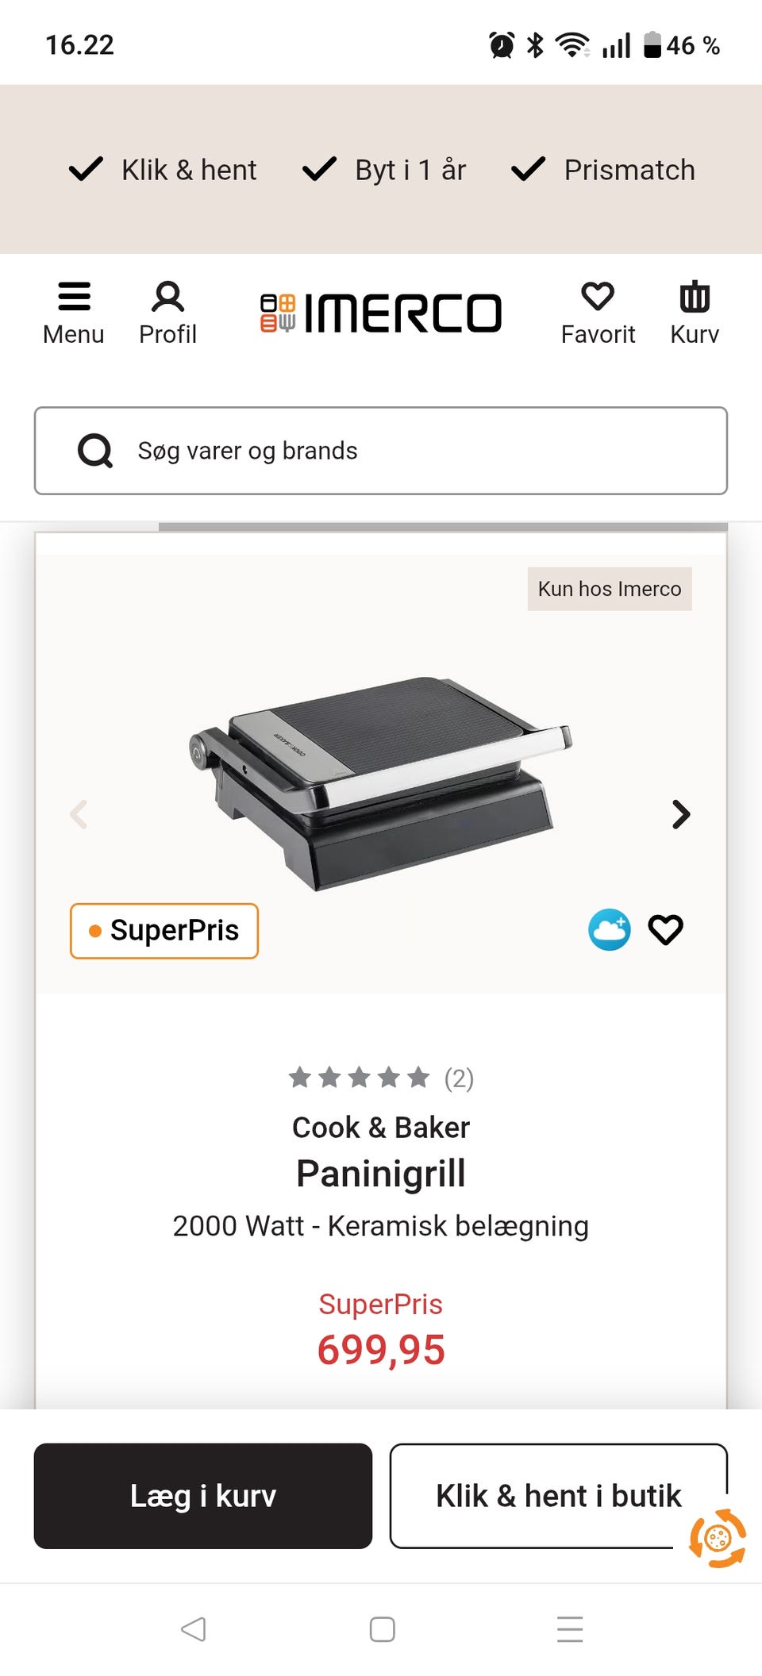The width and height of the screenshot is (762, 1676).
Task: Open the Profil account icon
Action: click(167, 313)
